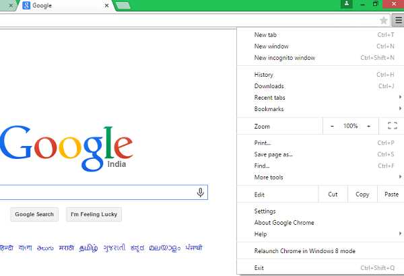
Task: Select New incognito window
Action: (284, 58)
